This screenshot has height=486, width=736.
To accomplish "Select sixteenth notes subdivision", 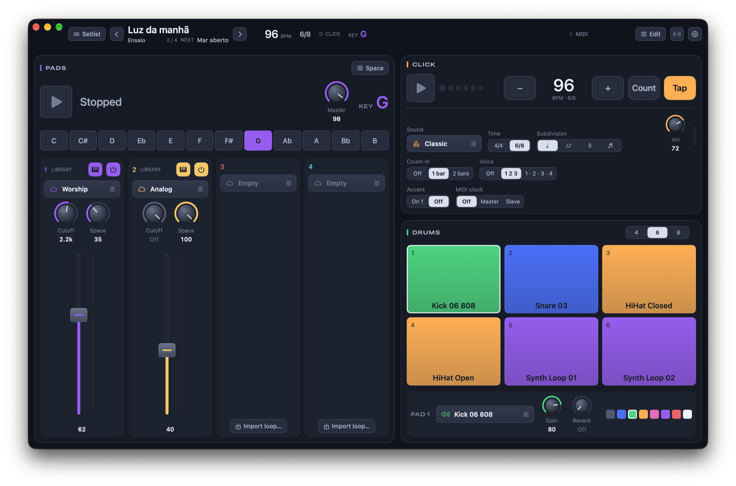I will tap(610, 145).
